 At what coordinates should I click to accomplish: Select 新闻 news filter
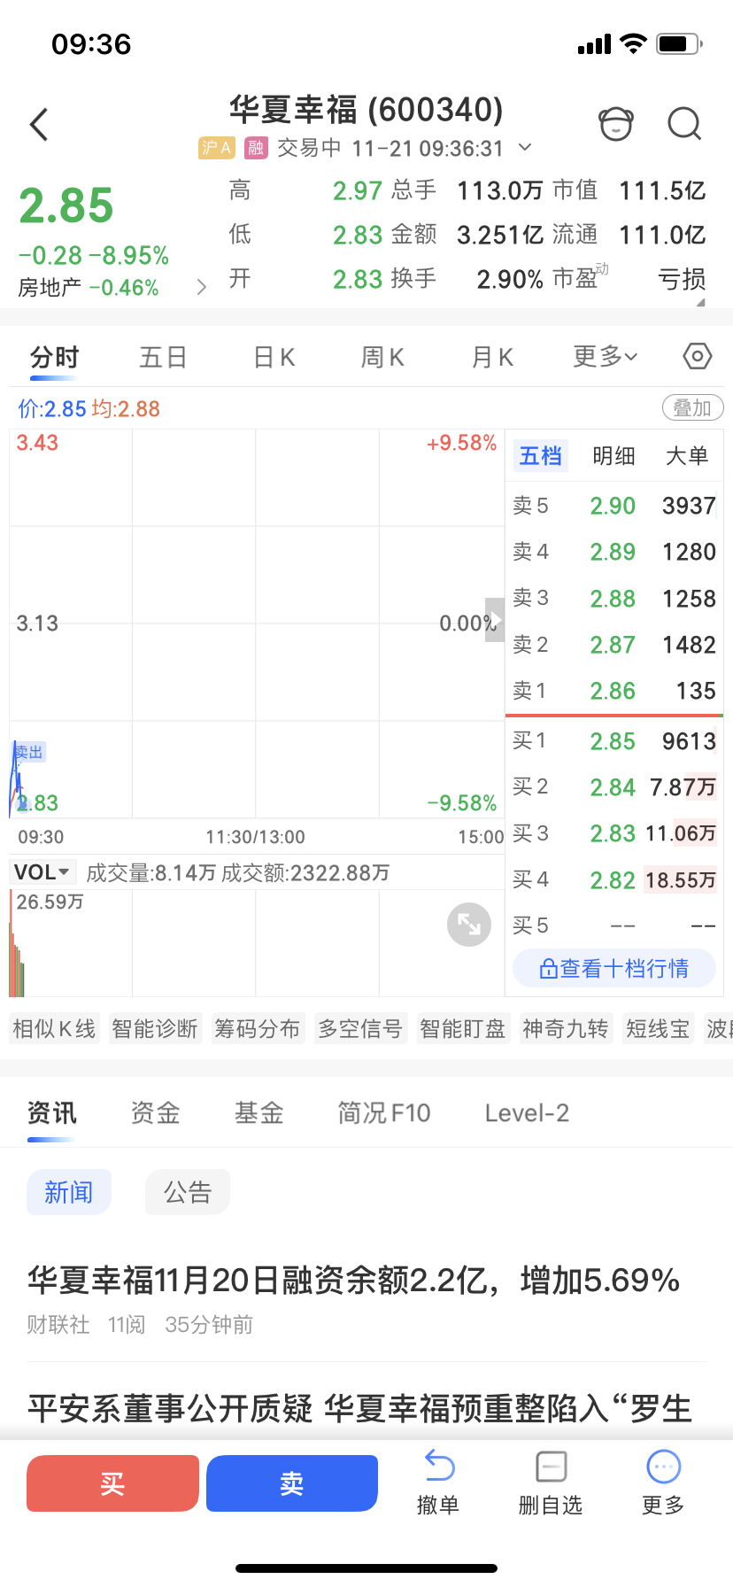click(69, 1192)
